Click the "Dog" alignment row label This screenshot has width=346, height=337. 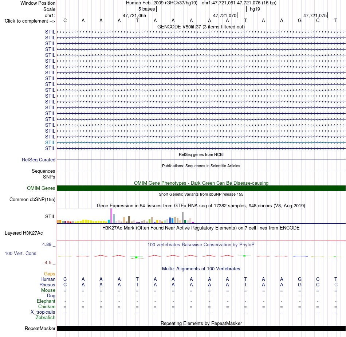(51, 296)
